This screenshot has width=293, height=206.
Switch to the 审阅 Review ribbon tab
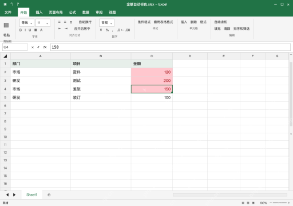click(x=99, y=13)
